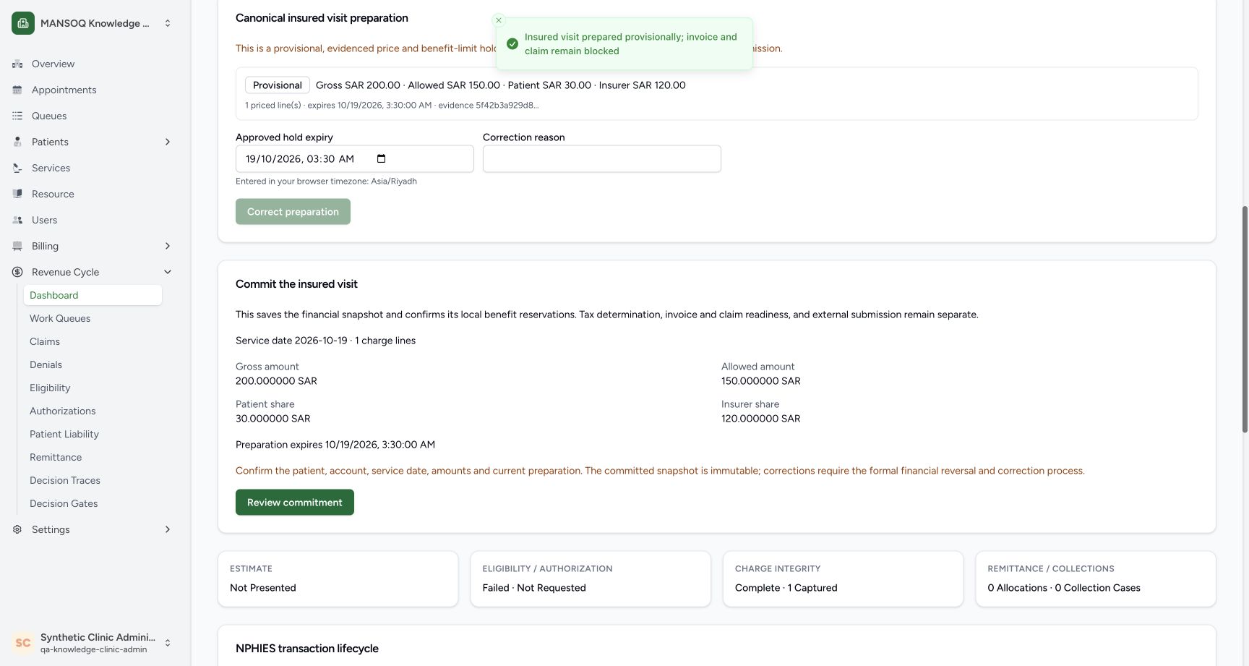Click the Charge Integrity status card
Image resolution: width=1249 pixels, height=666 pixels.
click(x=843, y=579)
